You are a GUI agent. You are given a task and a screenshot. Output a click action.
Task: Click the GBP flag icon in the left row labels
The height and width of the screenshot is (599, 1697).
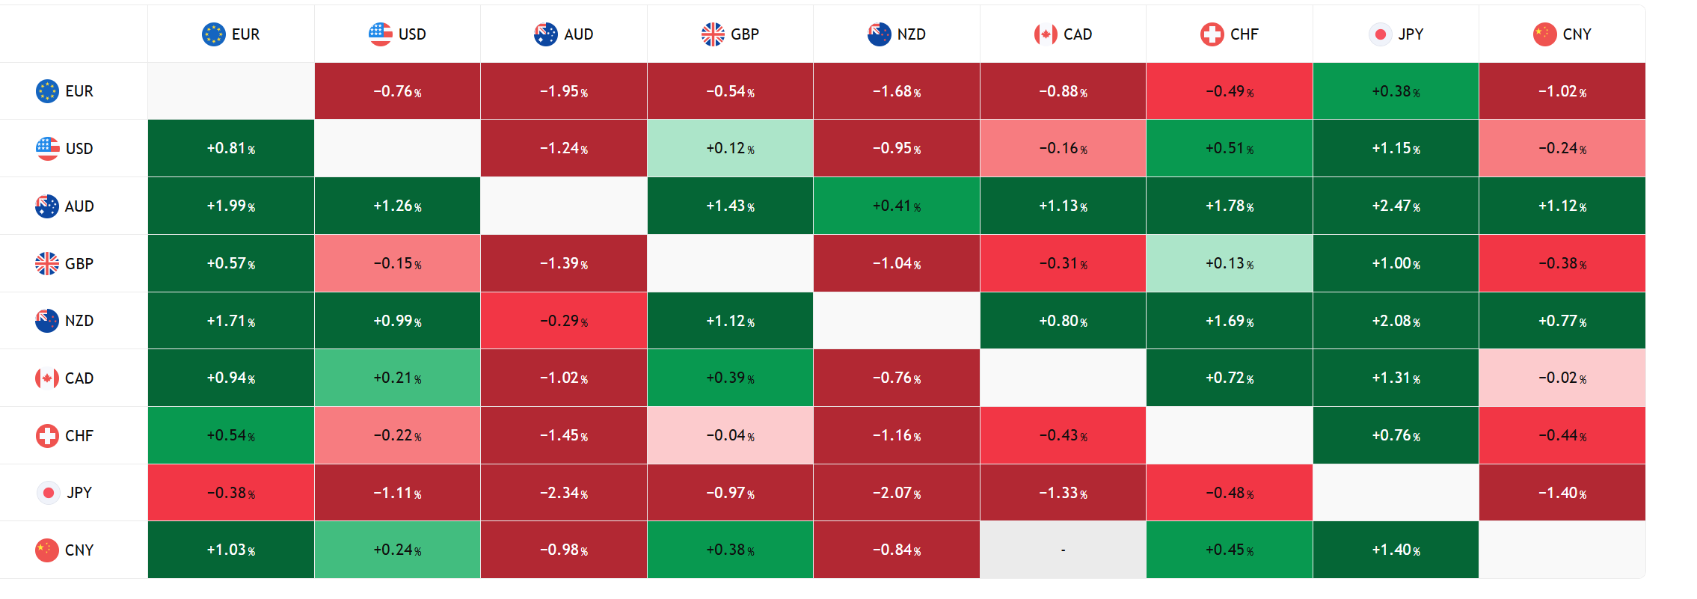tap(47, 263)
